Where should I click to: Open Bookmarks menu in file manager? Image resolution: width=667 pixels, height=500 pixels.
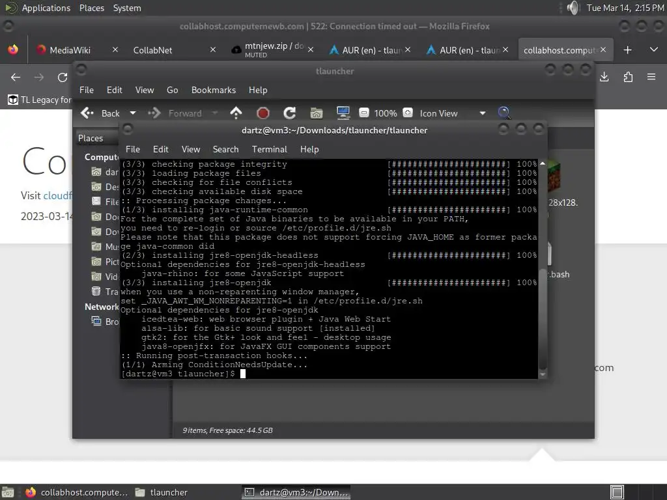(214, 90)
